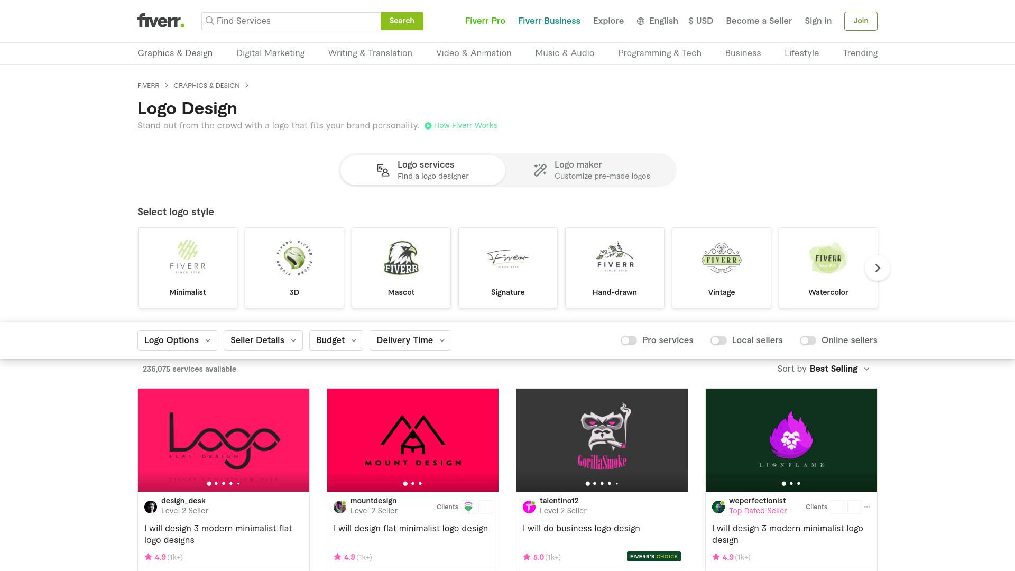1015x571 pixels.
Task: Click the Logo services designer icon
Action: (383, 170)
